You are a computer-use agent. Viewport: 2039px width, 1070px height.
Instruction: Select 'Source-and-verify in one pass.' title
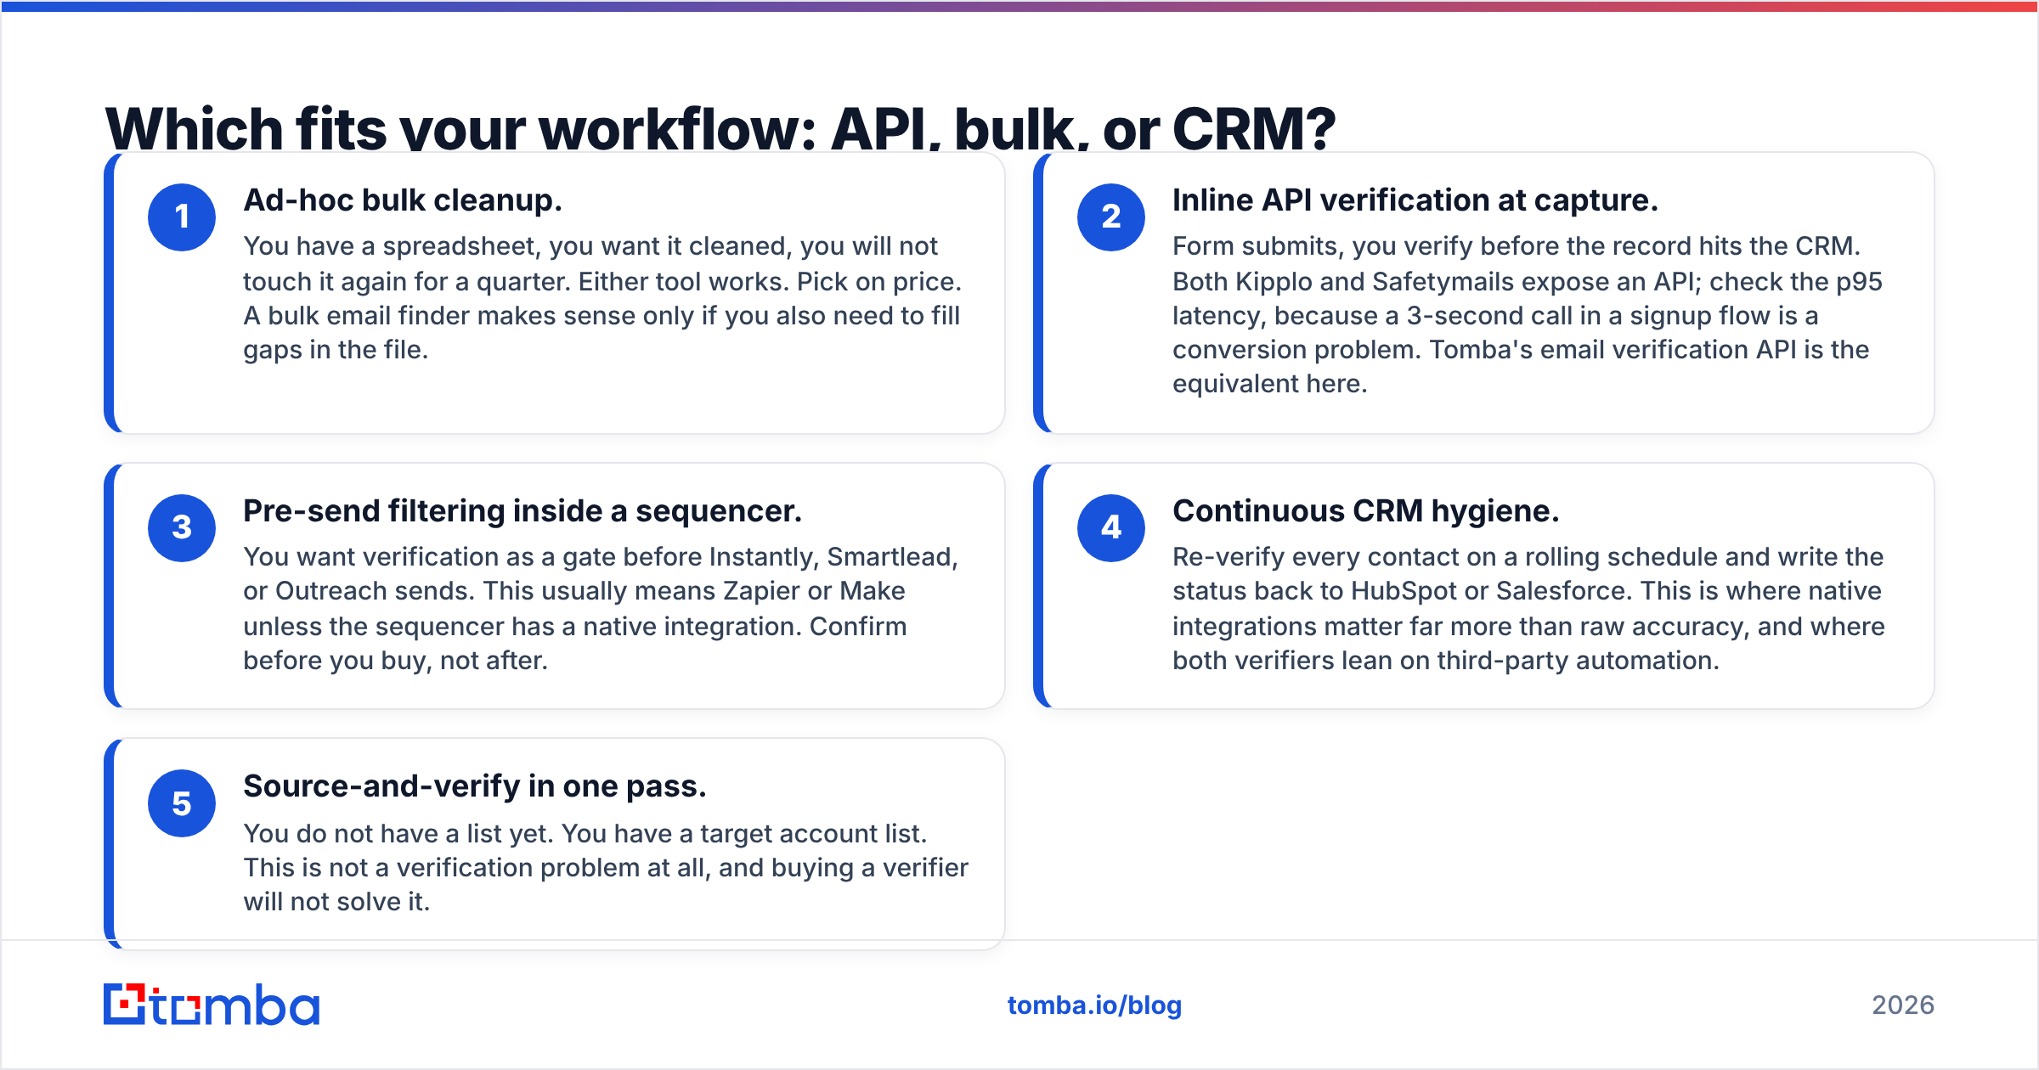pyautogui.click(x=475, y=786)
